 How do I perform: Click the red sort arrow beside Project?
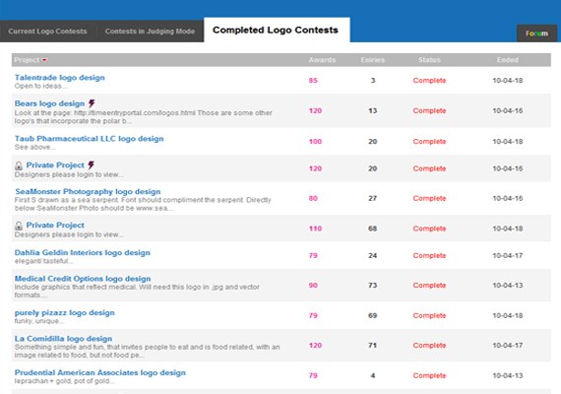pos(44,60)
